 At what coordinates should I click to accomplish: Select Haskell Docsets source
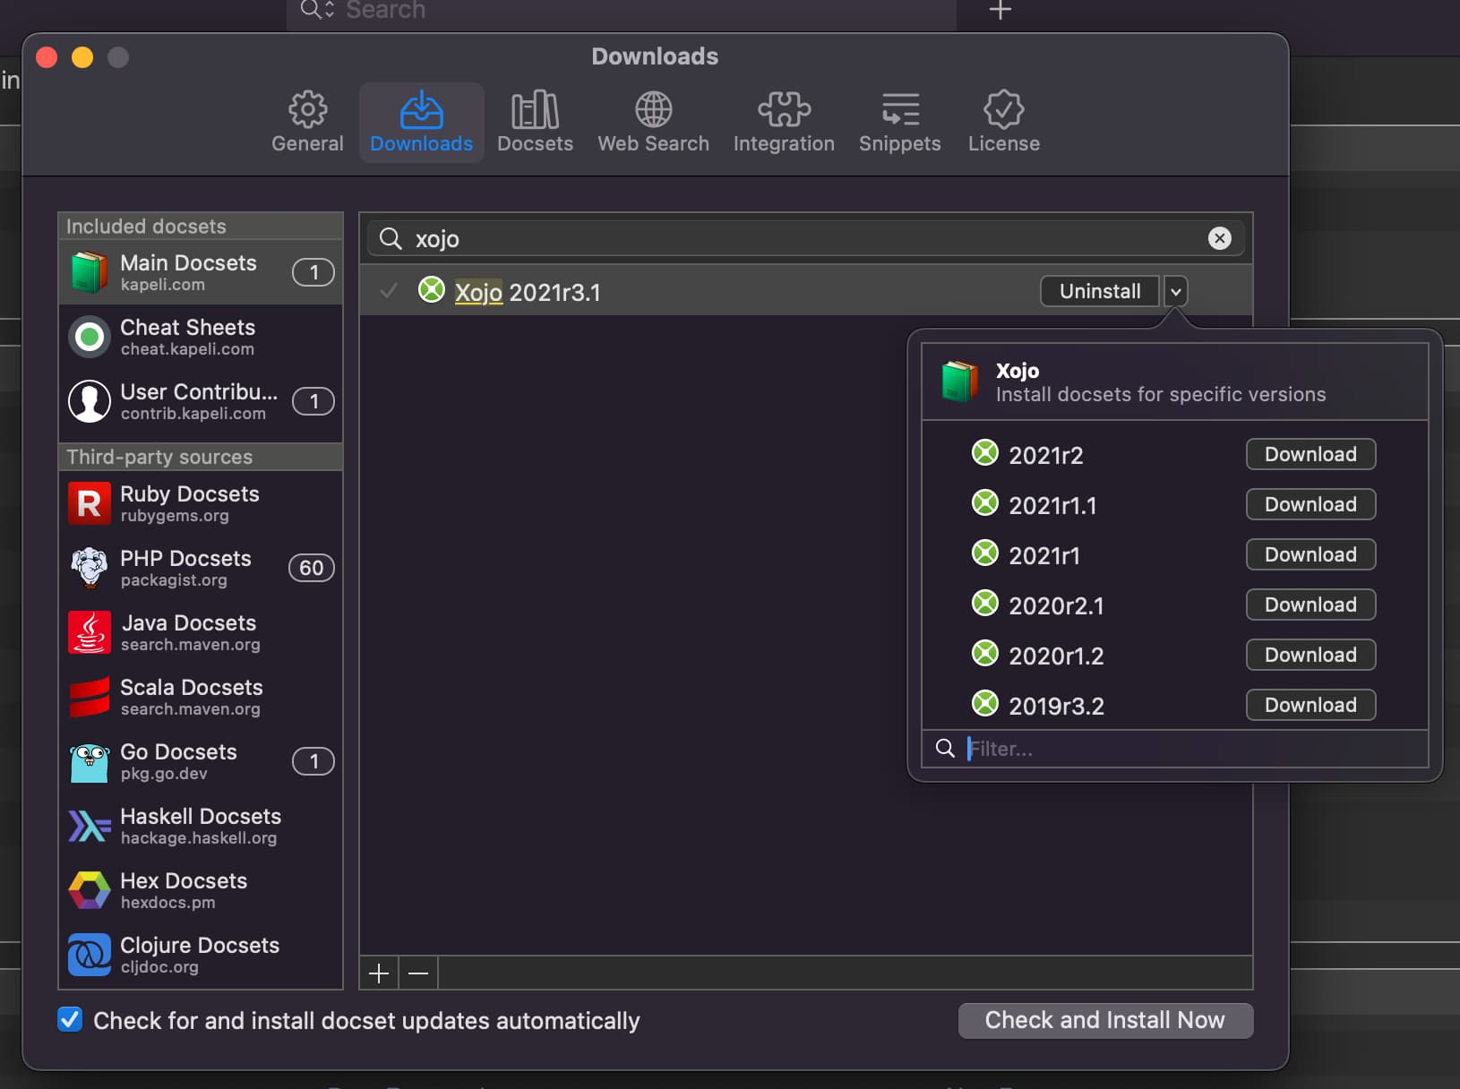pyautogui.click(x=201, y=826)
